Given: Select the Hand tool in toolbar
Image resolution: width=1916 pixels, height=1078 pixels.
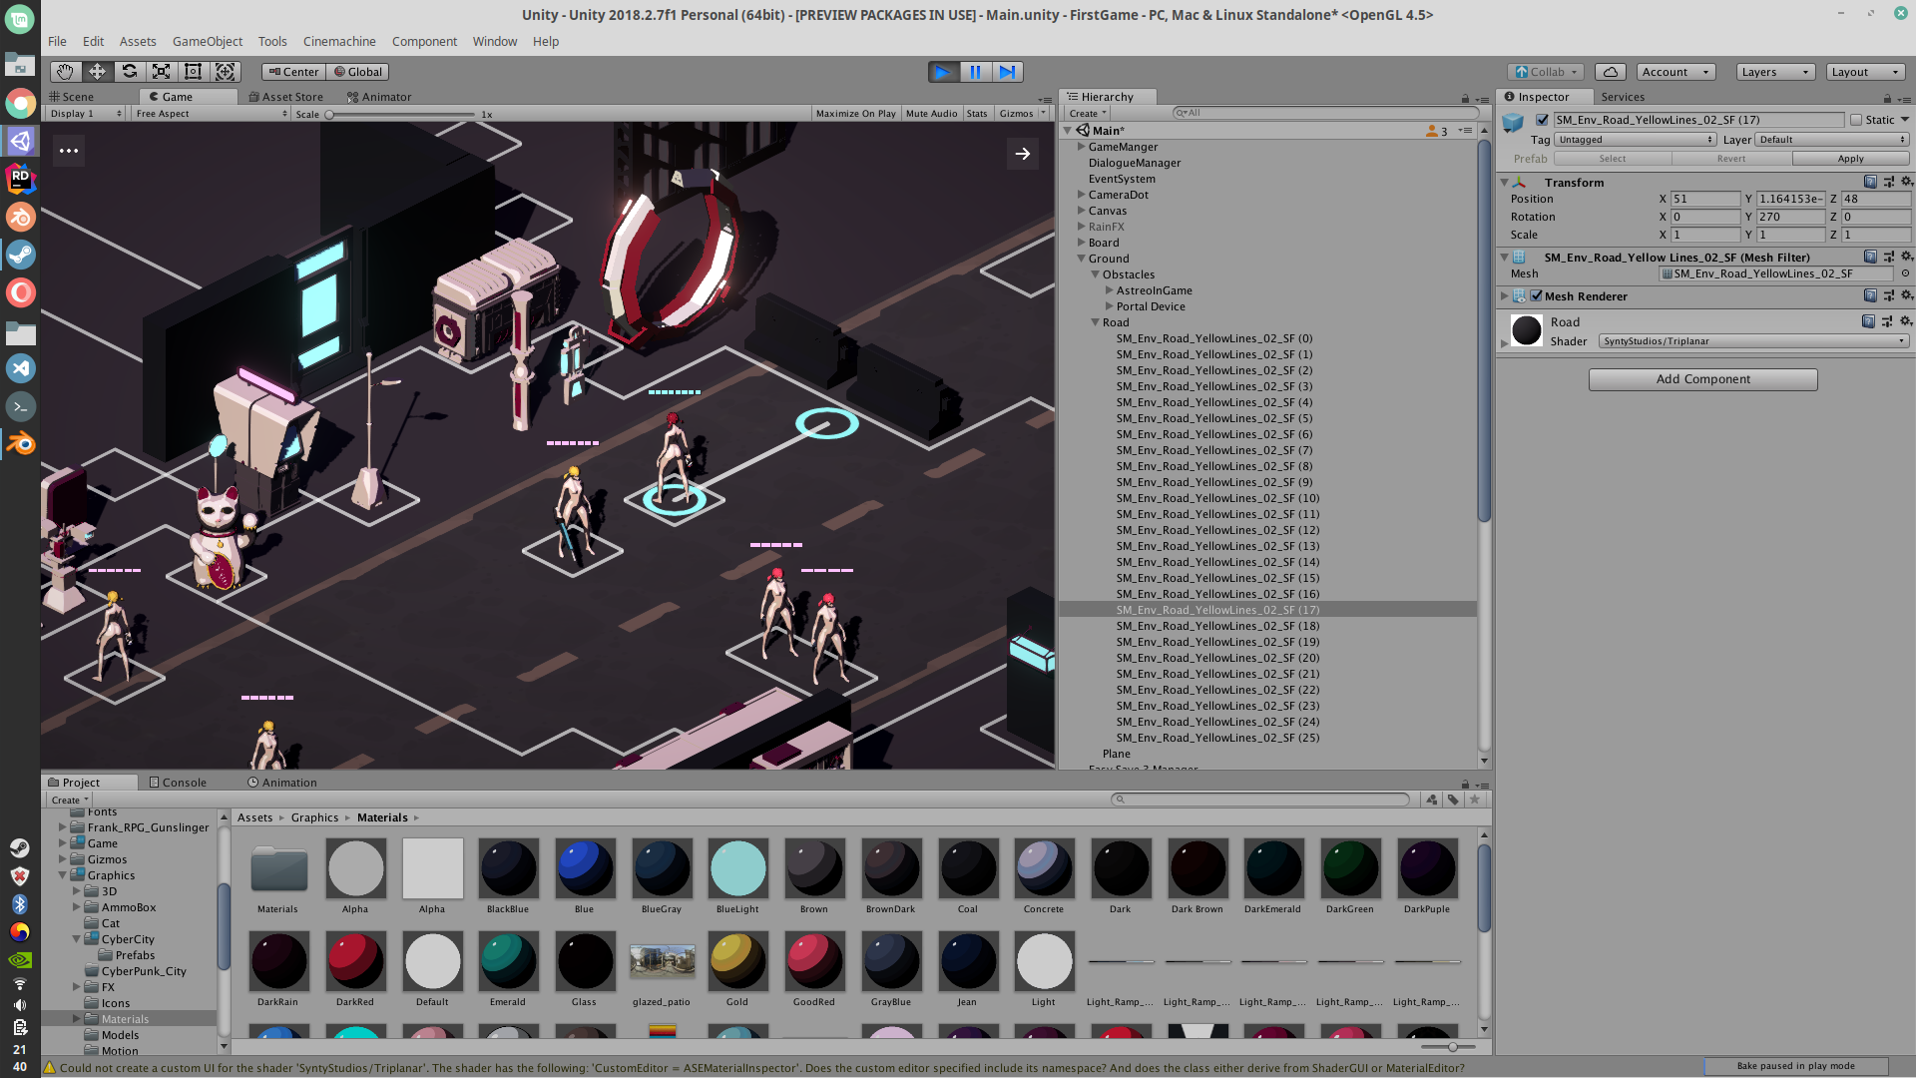Looking at the screenshot, I should [65, 72].
